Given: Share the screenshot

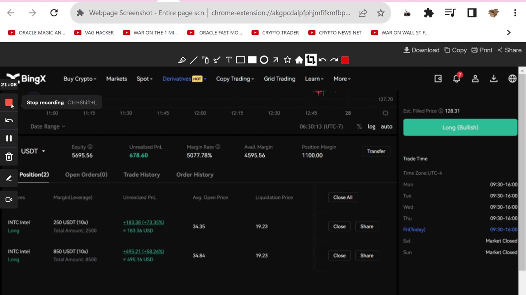Looking at the screenshot, I should click(x=509, y=50).
